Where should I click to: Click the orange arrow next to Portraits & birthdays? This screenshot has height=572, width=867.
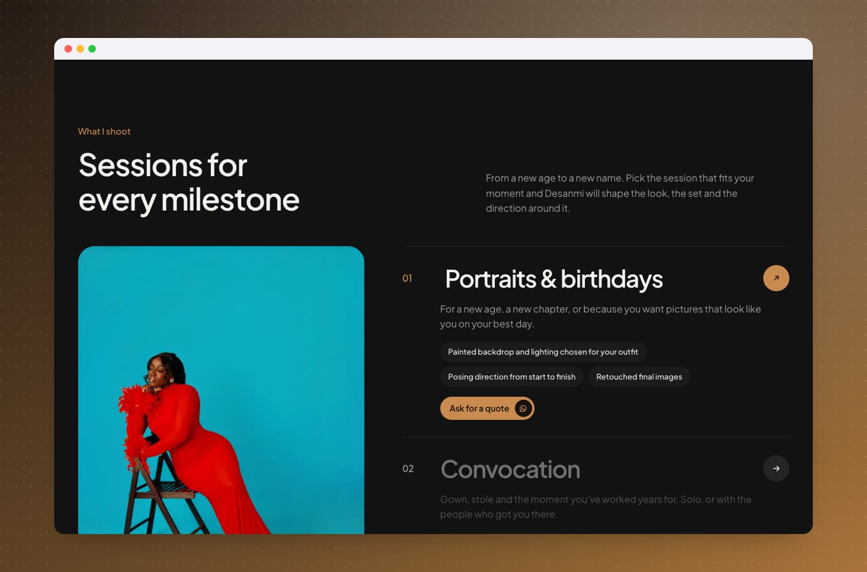click(776, 278)
